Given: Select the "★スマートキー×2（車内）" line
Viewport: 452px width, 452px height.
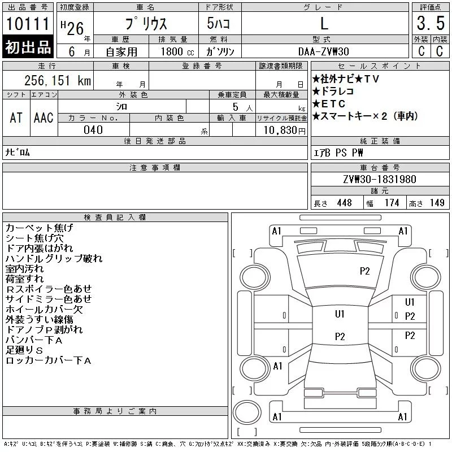Looking at the screenshot, I should click(365, 116).
